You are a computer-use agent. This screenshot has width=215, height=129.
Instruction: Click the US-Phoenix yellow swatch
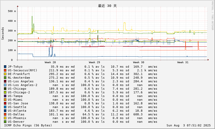(x=5, y=118)
